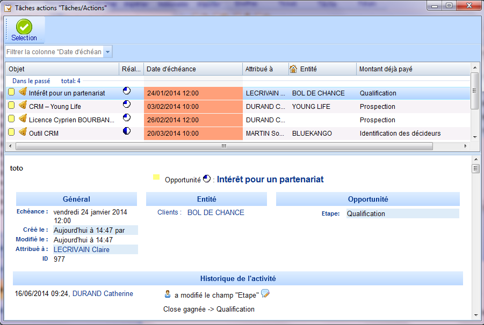Click progress pie icon in CRM – Young Life row
This screenshot has height=325, width=484.
point(127,104)
